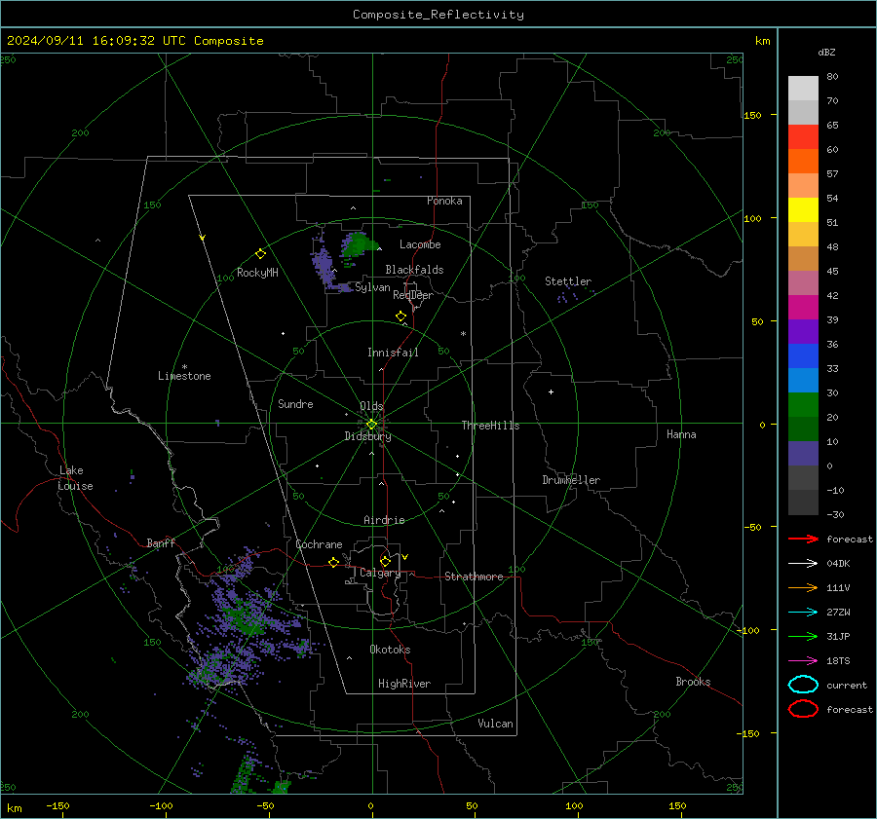This screenshot has height=819, width=877.
Task: Click the red forecast arrow in legend
Action: click(803, 539)
